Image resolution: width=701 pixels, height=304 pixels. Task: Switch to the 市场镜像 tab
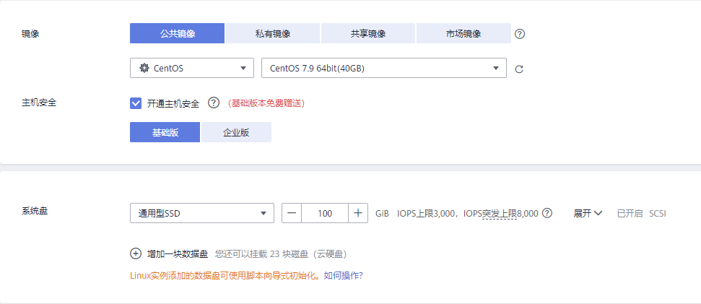(x=463, y=34)
